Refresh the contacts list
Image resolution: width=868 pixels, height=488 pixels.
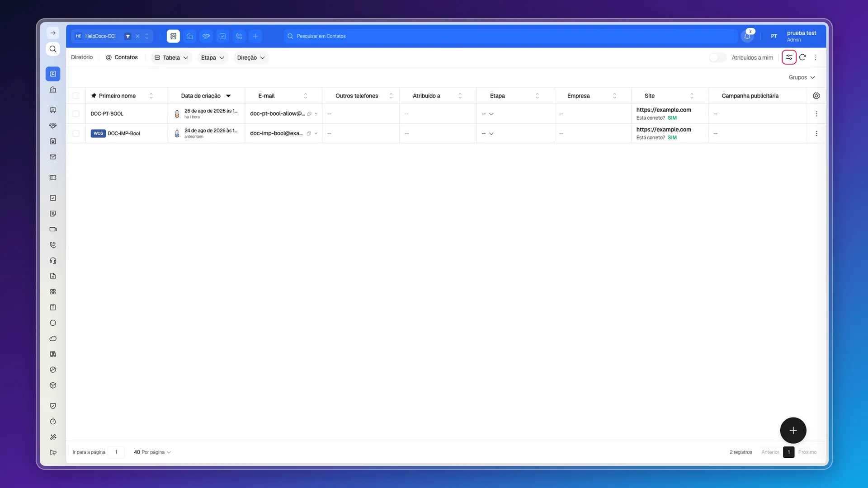pos(802,57)
